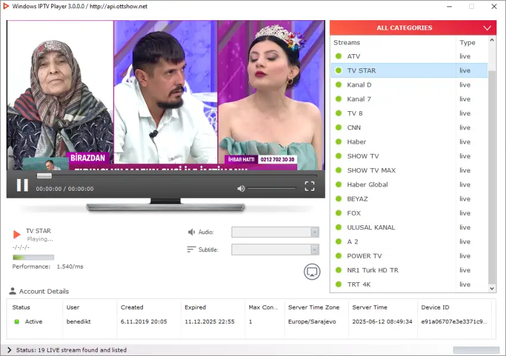Click the green status dot for SHOW TV MAX
The image size is (506, 356).
pyautogui.click(x=339, y=170)
